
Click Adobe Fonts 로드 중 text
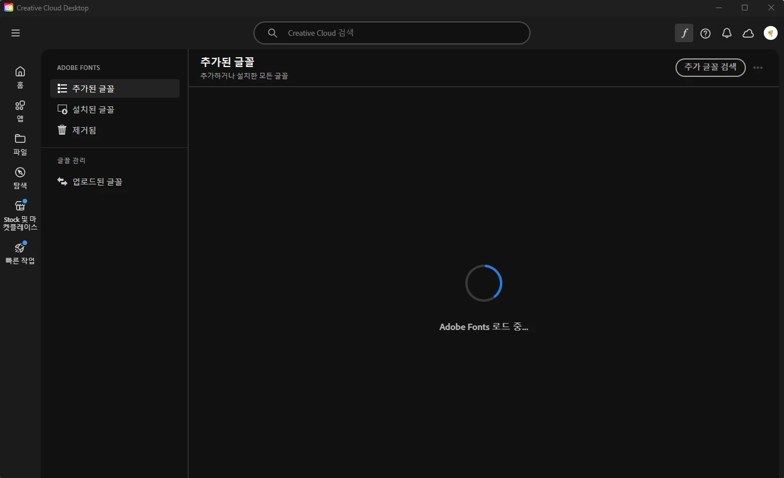[x=484, y=327]
